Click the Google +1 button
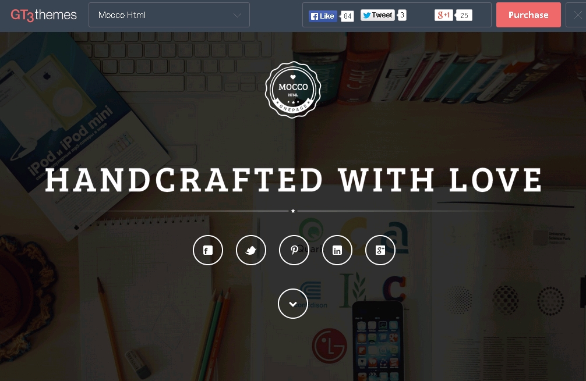 pyautogui.click(x=444, y=15)
